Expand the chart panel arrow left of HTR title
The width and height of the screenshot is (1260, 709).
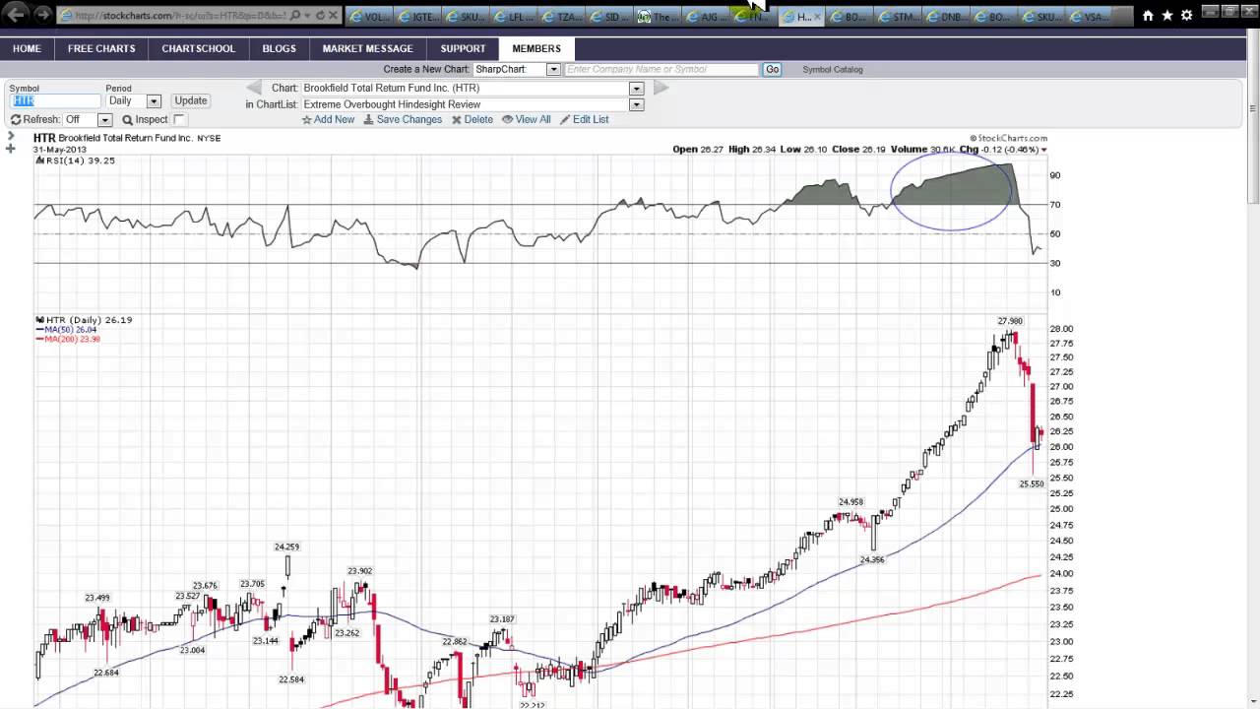point(11,136)
